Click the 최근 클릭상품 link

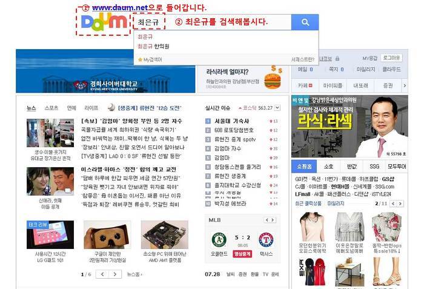click(308, 204)
